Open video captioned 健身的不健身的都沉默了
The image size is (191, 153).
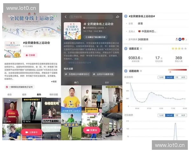pyautogui.click(x=32, y=111)
